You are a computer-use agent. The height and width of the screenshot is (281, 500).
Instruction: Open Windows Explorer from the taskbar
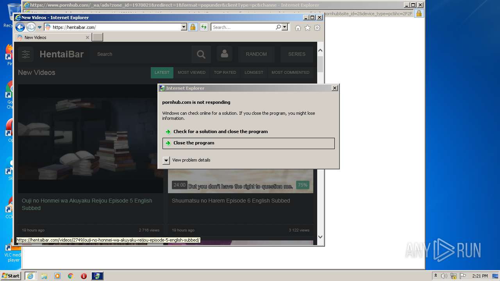coord(44,276)
